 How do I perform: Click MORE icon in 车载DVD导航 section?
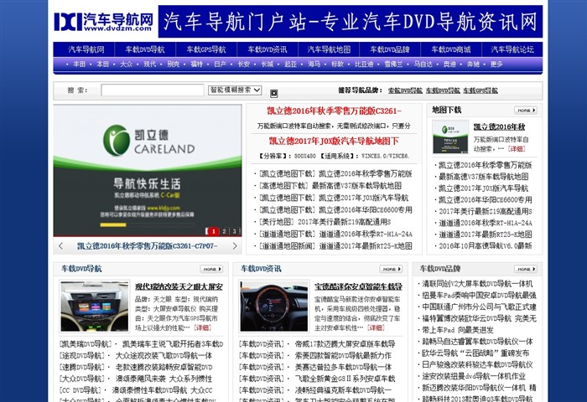[211, 269]
